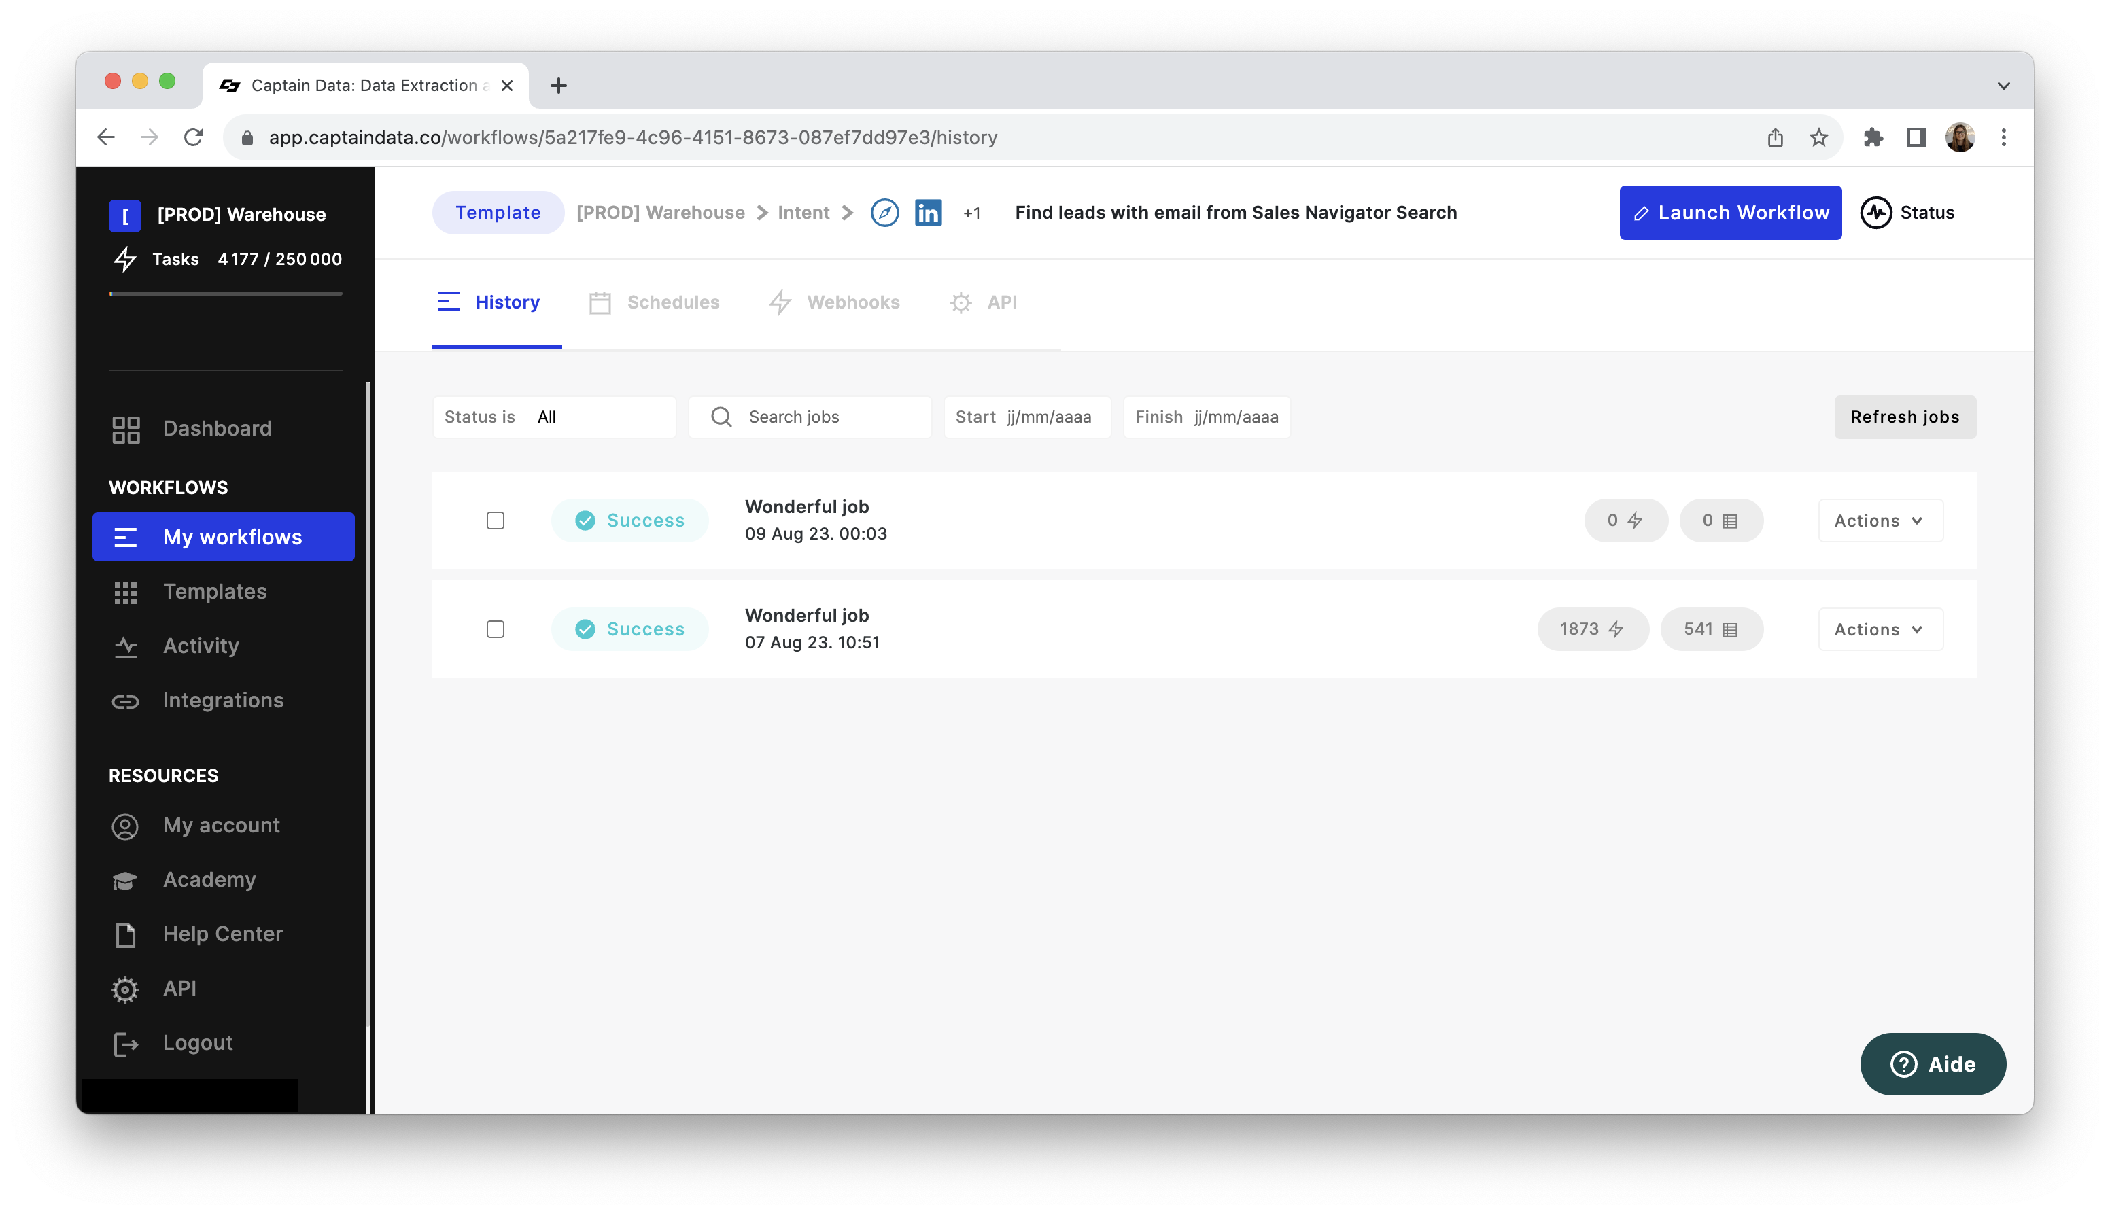Open browser extensions puzzle icon
This screenshot has width=2110, height=1215.
click(1872, 138)
